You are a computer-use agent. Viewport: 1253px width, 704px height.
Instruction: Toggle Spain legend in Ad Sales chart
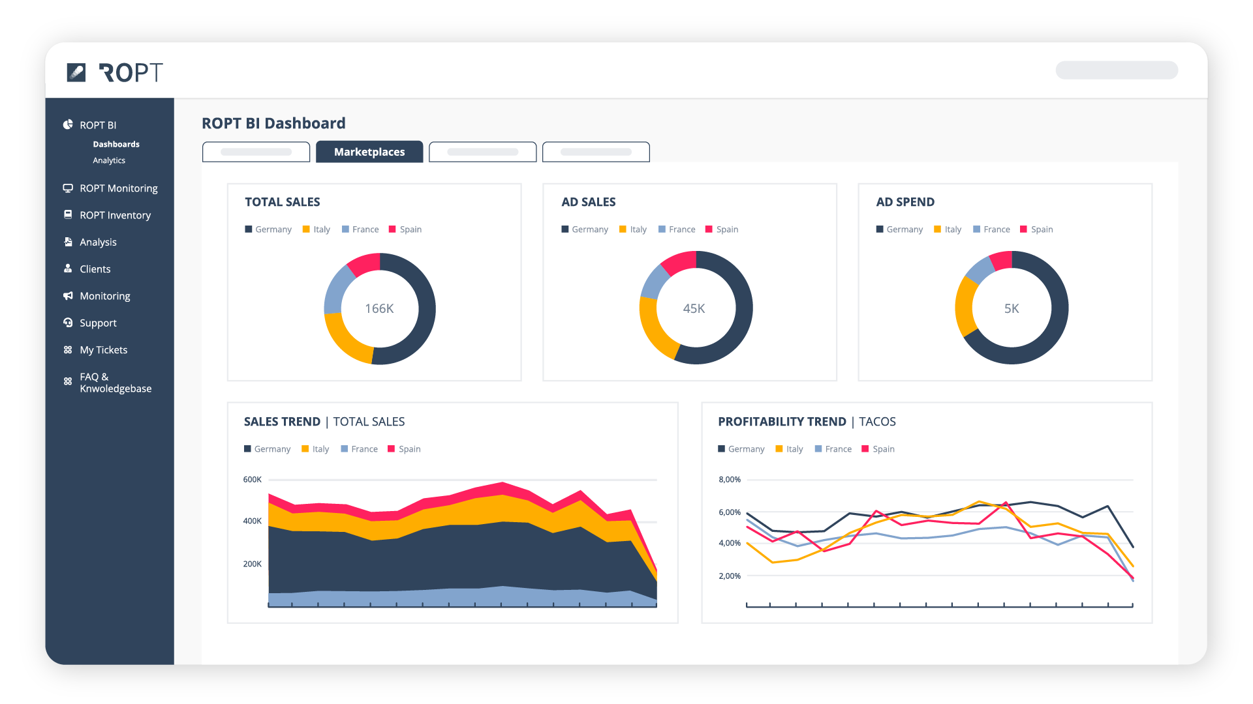pos(722,229)
